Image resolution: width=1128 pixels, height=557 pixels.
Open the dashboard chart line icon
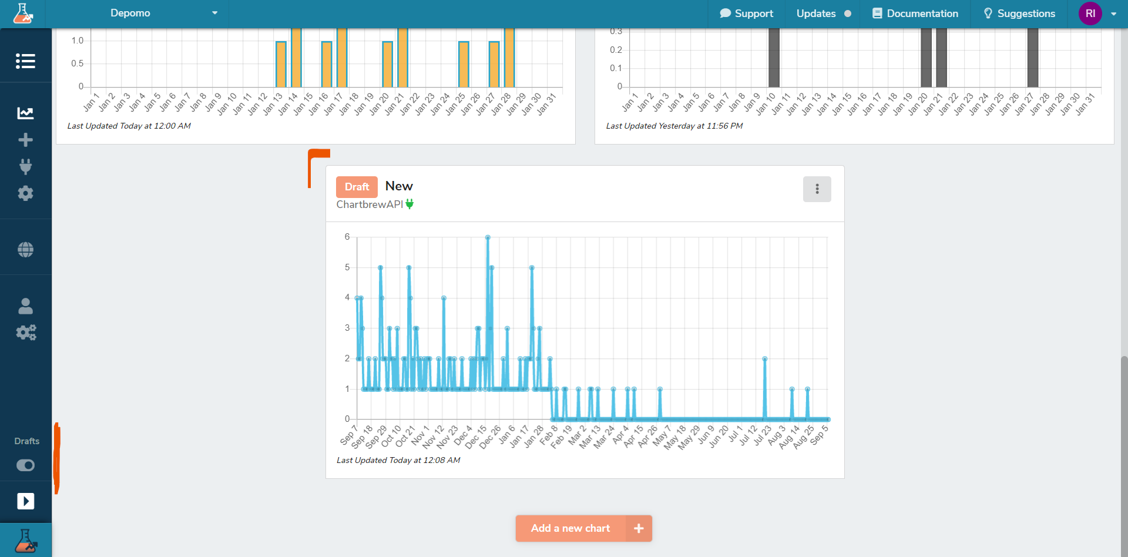(x=25, y=113)
